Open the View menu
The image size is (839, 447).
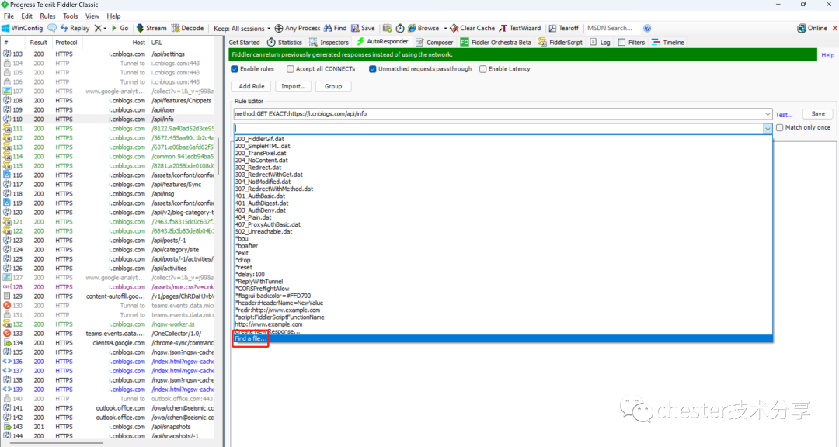(92, 16)
